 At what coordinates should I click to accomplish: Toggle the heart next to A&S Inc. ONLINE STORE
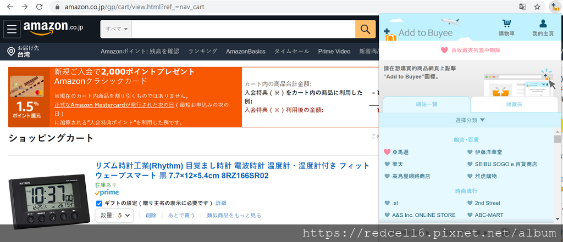pyautogui.click(x=387, y=215)
